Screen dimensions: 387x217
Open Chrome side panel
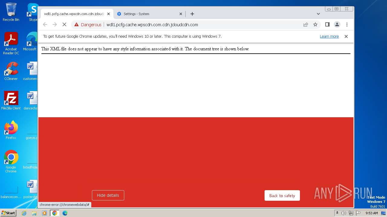pyautogui.click(x=327, y=24)
